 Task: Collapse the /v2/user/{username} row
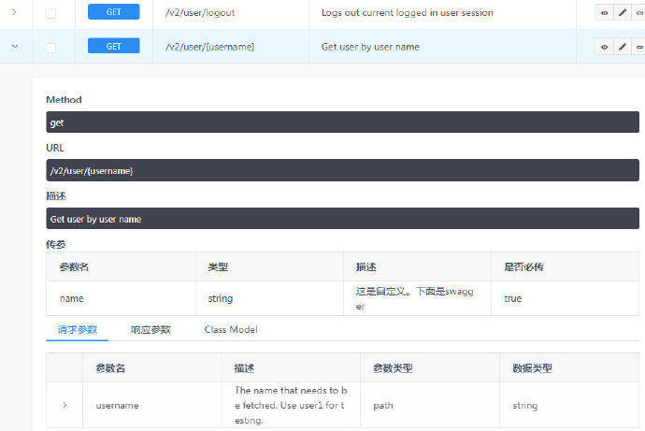point(15,47)
